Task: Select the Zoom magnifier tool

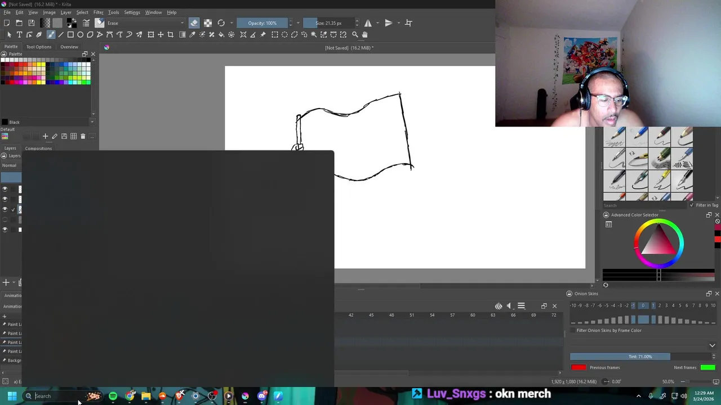Action: point(355,35)
